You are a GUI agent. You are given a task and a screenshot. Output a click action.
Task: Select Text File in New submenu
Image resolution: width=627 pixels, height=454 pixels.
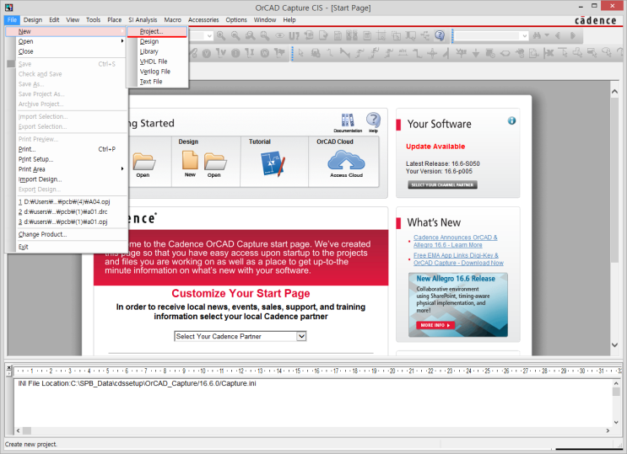click(157, 81)
